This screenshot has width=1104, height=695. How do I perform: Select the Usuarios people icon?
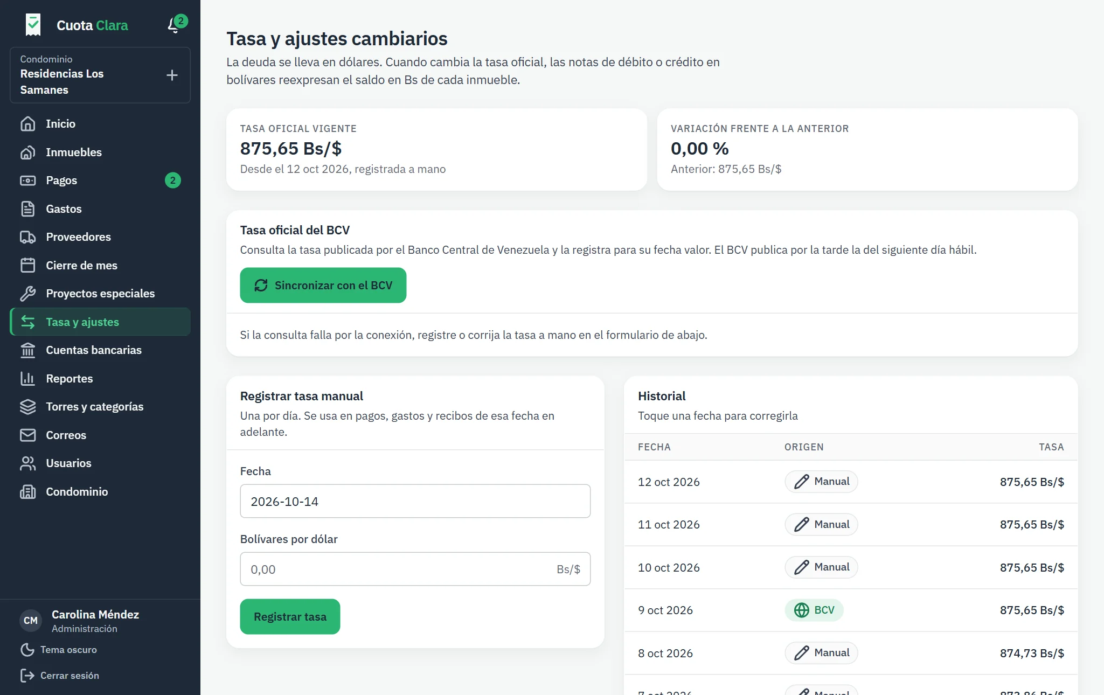click(x=28, y=463)
